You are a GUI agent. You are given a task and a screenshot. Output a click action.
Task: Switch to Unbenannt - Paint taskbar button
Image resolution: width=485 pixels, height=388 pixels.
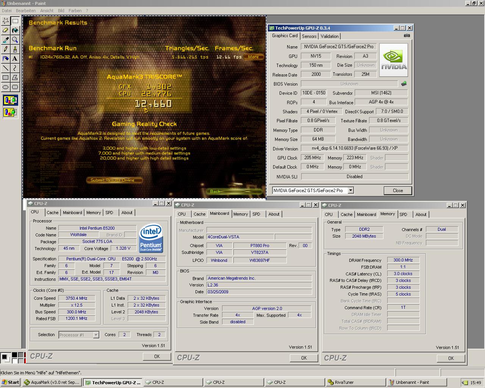(416, 382)
